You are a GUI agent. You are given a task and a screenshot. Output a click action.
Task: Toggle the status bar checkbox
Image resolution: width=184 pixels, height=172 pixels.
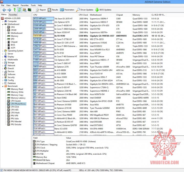pos(2,170)
